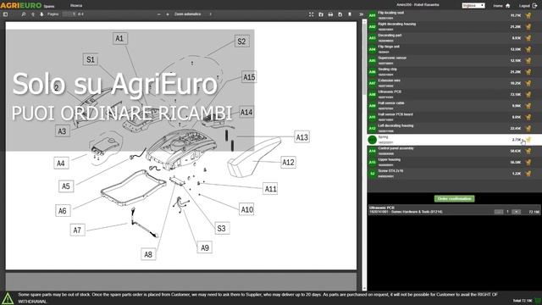The image size is (542, 305).
Task: Click the diagram viewer vertical scrollbar
Action: tap(364, 155)
